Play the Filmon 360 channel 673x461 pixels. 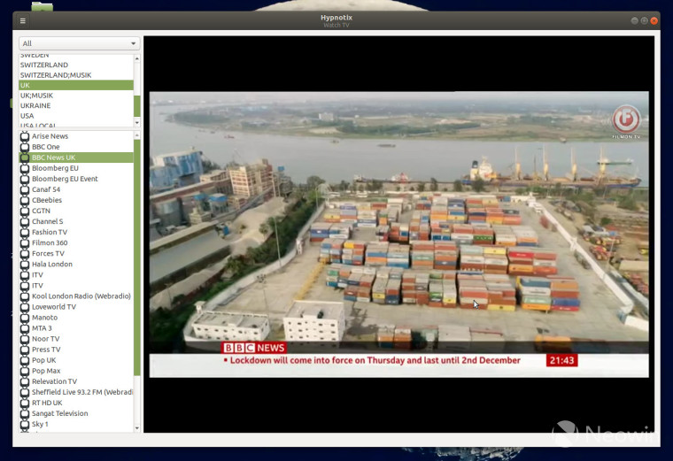coord(76,242)
